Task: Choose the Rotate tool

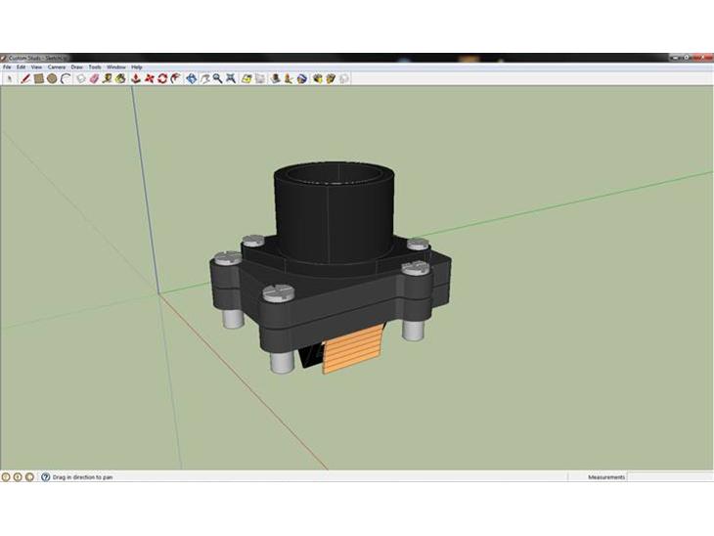Action: click(161, 78)
